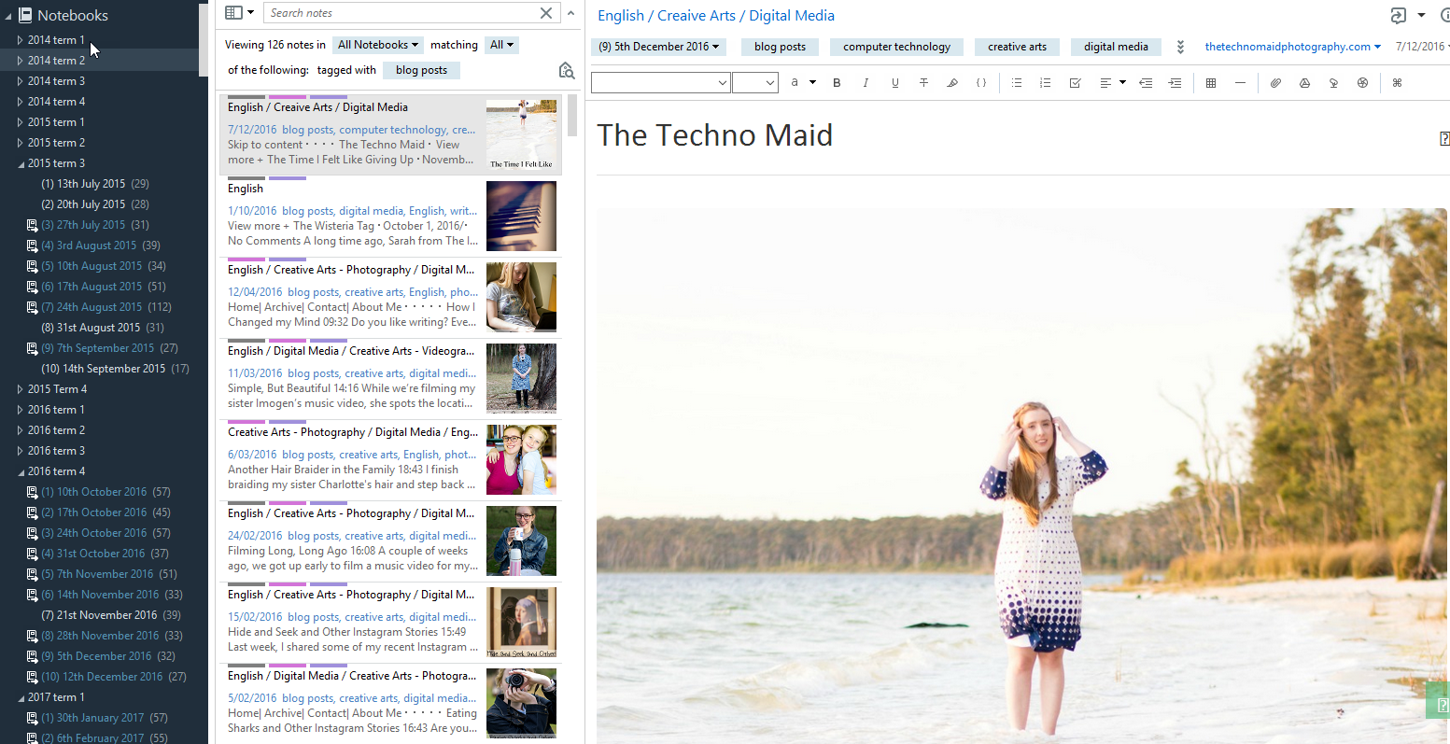Save the current search icon

(x=566, y=70)
